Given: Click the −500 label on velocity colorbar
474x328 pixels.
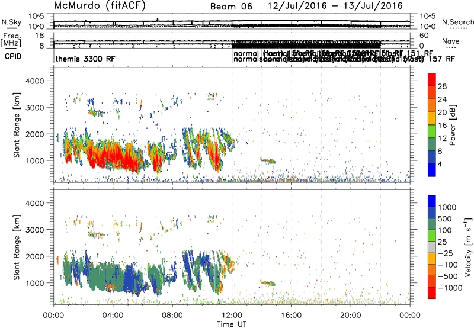Looking at the screenshot, I should [x=448, y=276].
